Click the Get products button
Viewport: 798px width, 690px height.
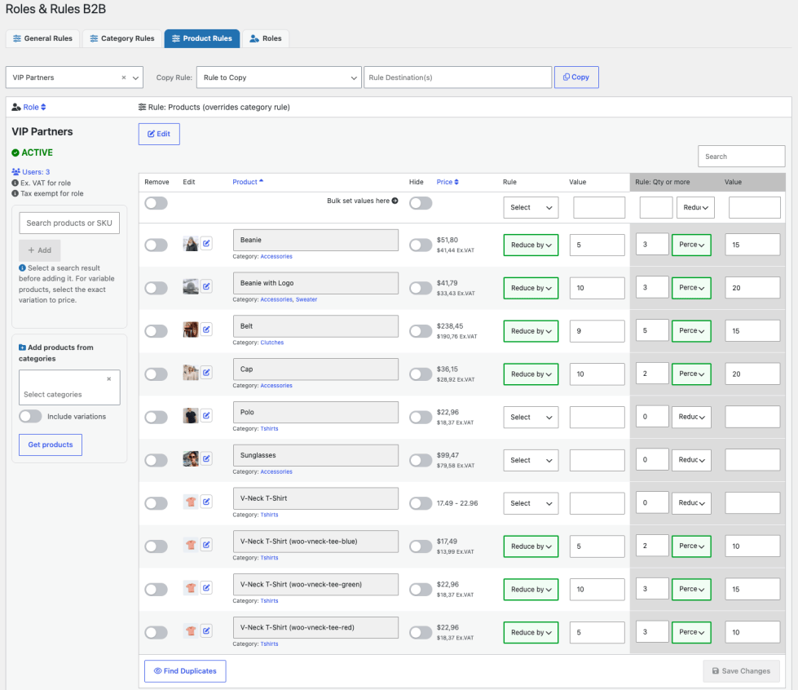(x=51, y=445)
